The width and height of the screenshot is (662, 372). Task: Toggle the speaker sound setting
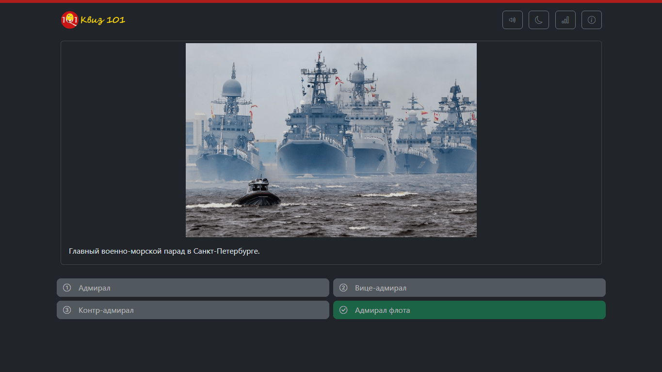[x=512, y=19]
